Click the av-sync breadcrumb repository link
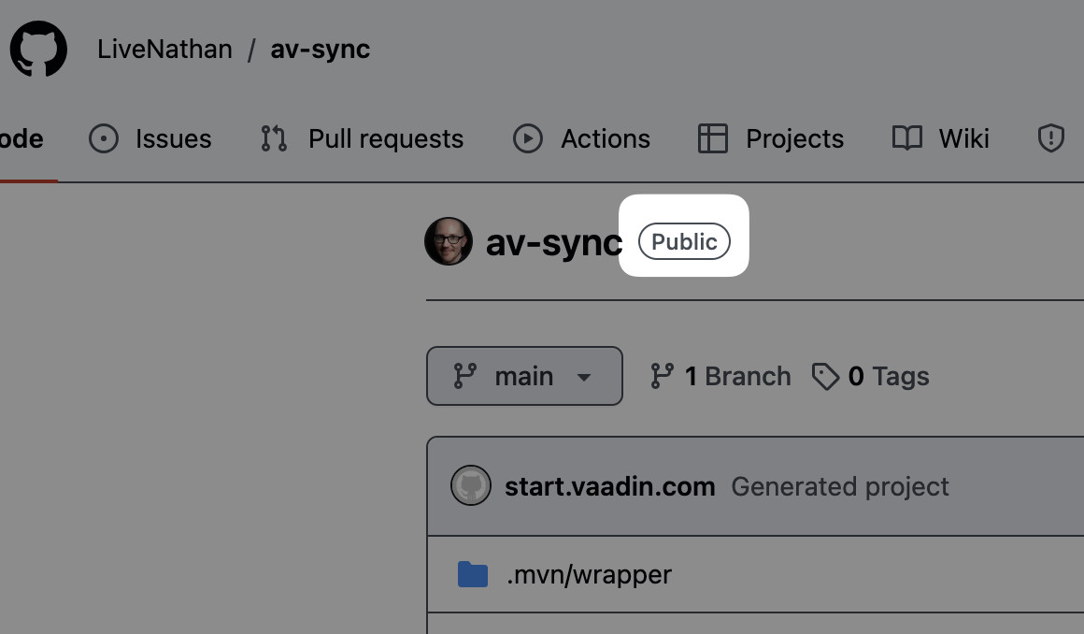1084x634 pixels. pyautogui.click(x=320, y=50)
